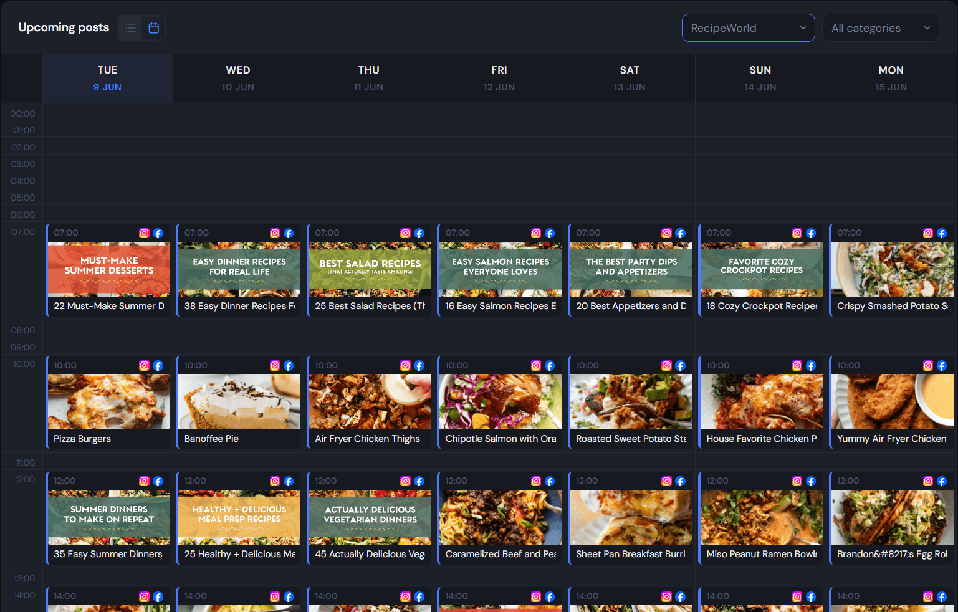Click Facebook icon on 45 Actually Delicious Veg post

(x=419, y=481)
